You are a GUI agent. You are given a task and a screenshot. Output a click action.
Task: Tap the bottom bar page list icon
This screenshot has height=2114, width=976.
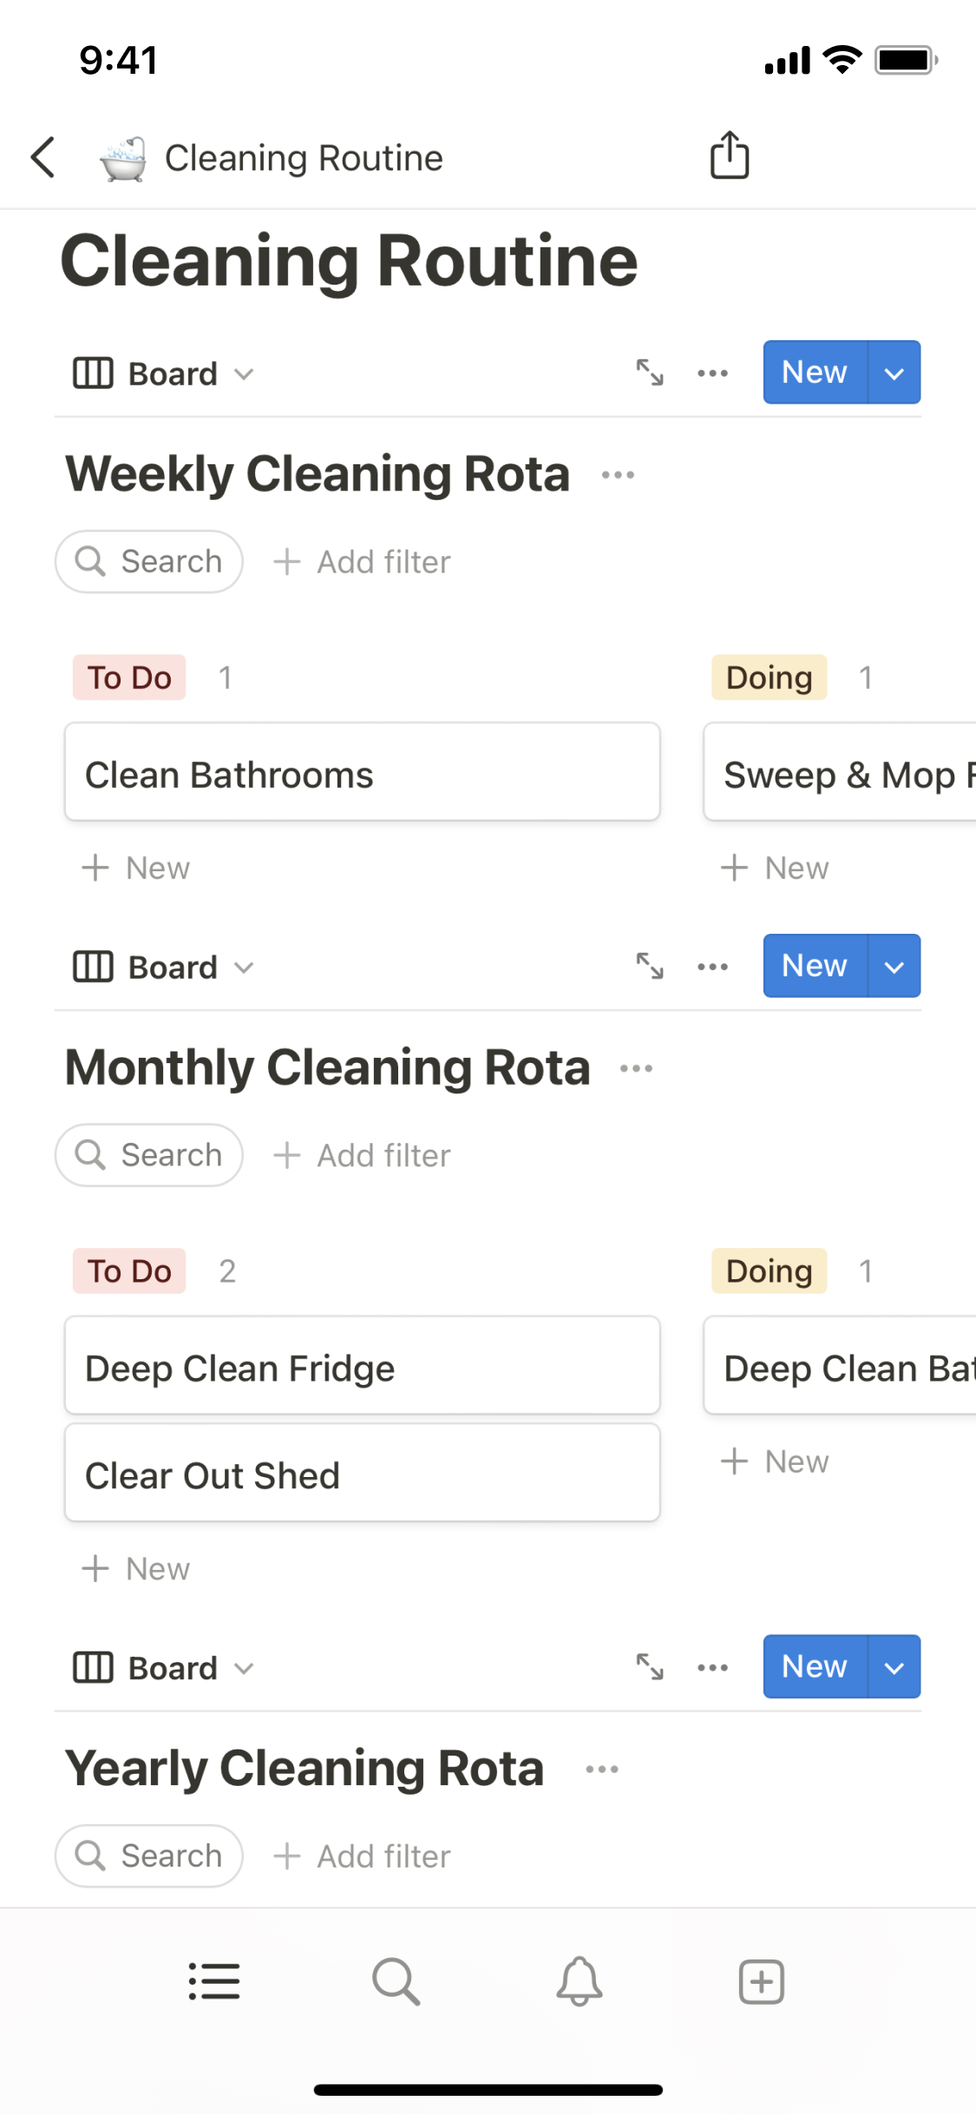(x=214, y=1981)
